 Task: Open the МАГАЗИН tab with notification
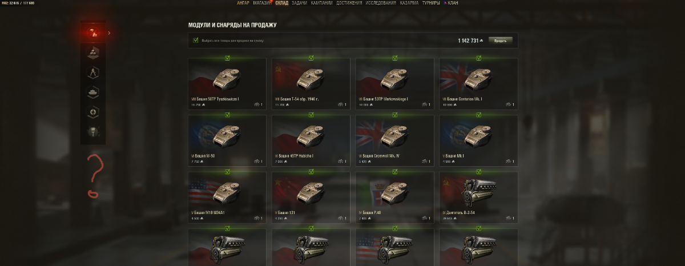tap(262, 3)
